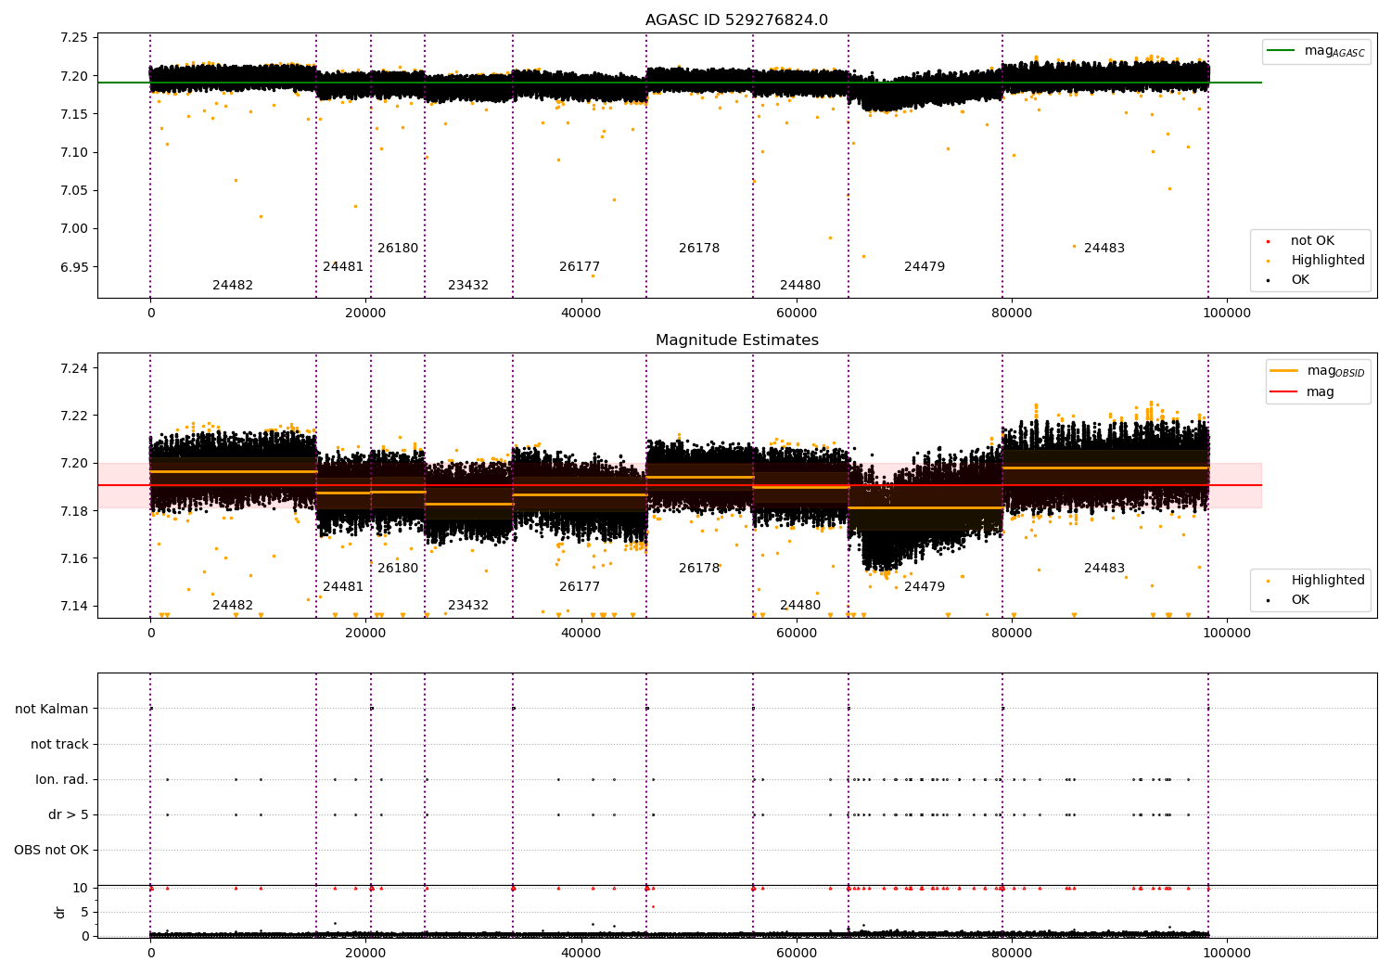Screen dimensions: 1391x974
Task: Click OBSID label 23432 in Magnitude Estimates plot
Action: [468, 606]
